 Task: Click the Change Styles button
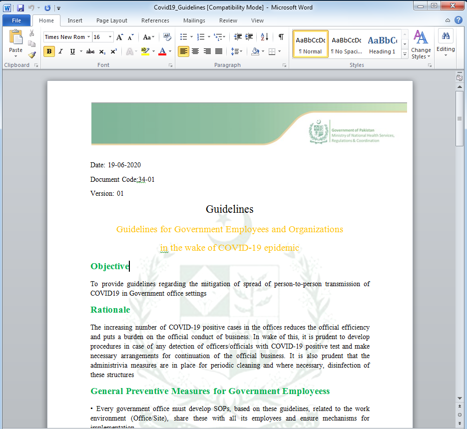pyautogui.click(x=421, y=44)
